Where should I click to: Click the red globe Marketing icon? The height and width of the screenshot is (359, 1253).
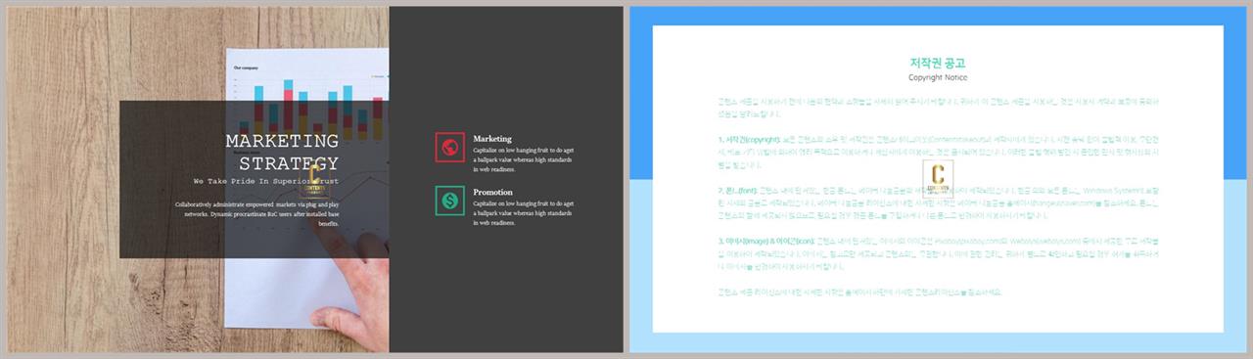pos(449,148)
